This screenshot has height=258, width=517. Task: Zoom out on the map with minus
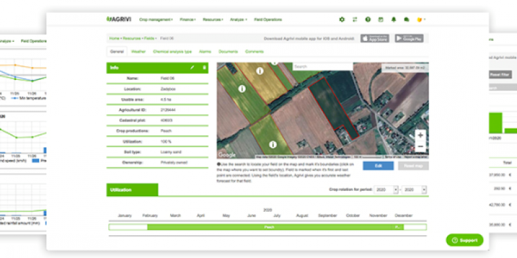click(420, 146)
